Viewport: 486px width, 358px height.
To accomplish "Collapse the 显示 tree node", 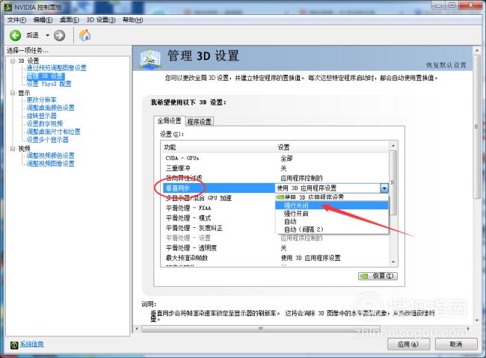I will pyautogui.click(x=13, y=93).
